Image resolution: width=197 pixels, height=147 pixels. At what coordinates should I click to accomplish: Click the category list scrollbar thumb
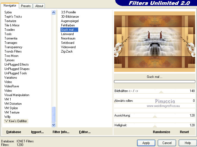coord(53,114)
